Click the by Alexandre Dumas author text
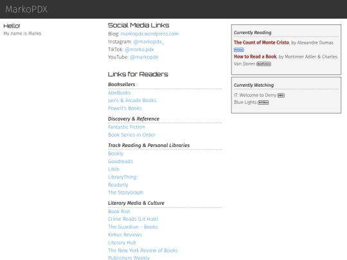The image size is (347, 260). click(x=312, y=42)
